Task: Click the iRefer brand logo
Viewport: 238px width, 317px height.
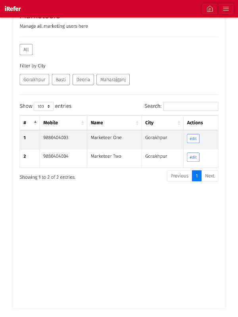Action: click(x=13, y=9)
